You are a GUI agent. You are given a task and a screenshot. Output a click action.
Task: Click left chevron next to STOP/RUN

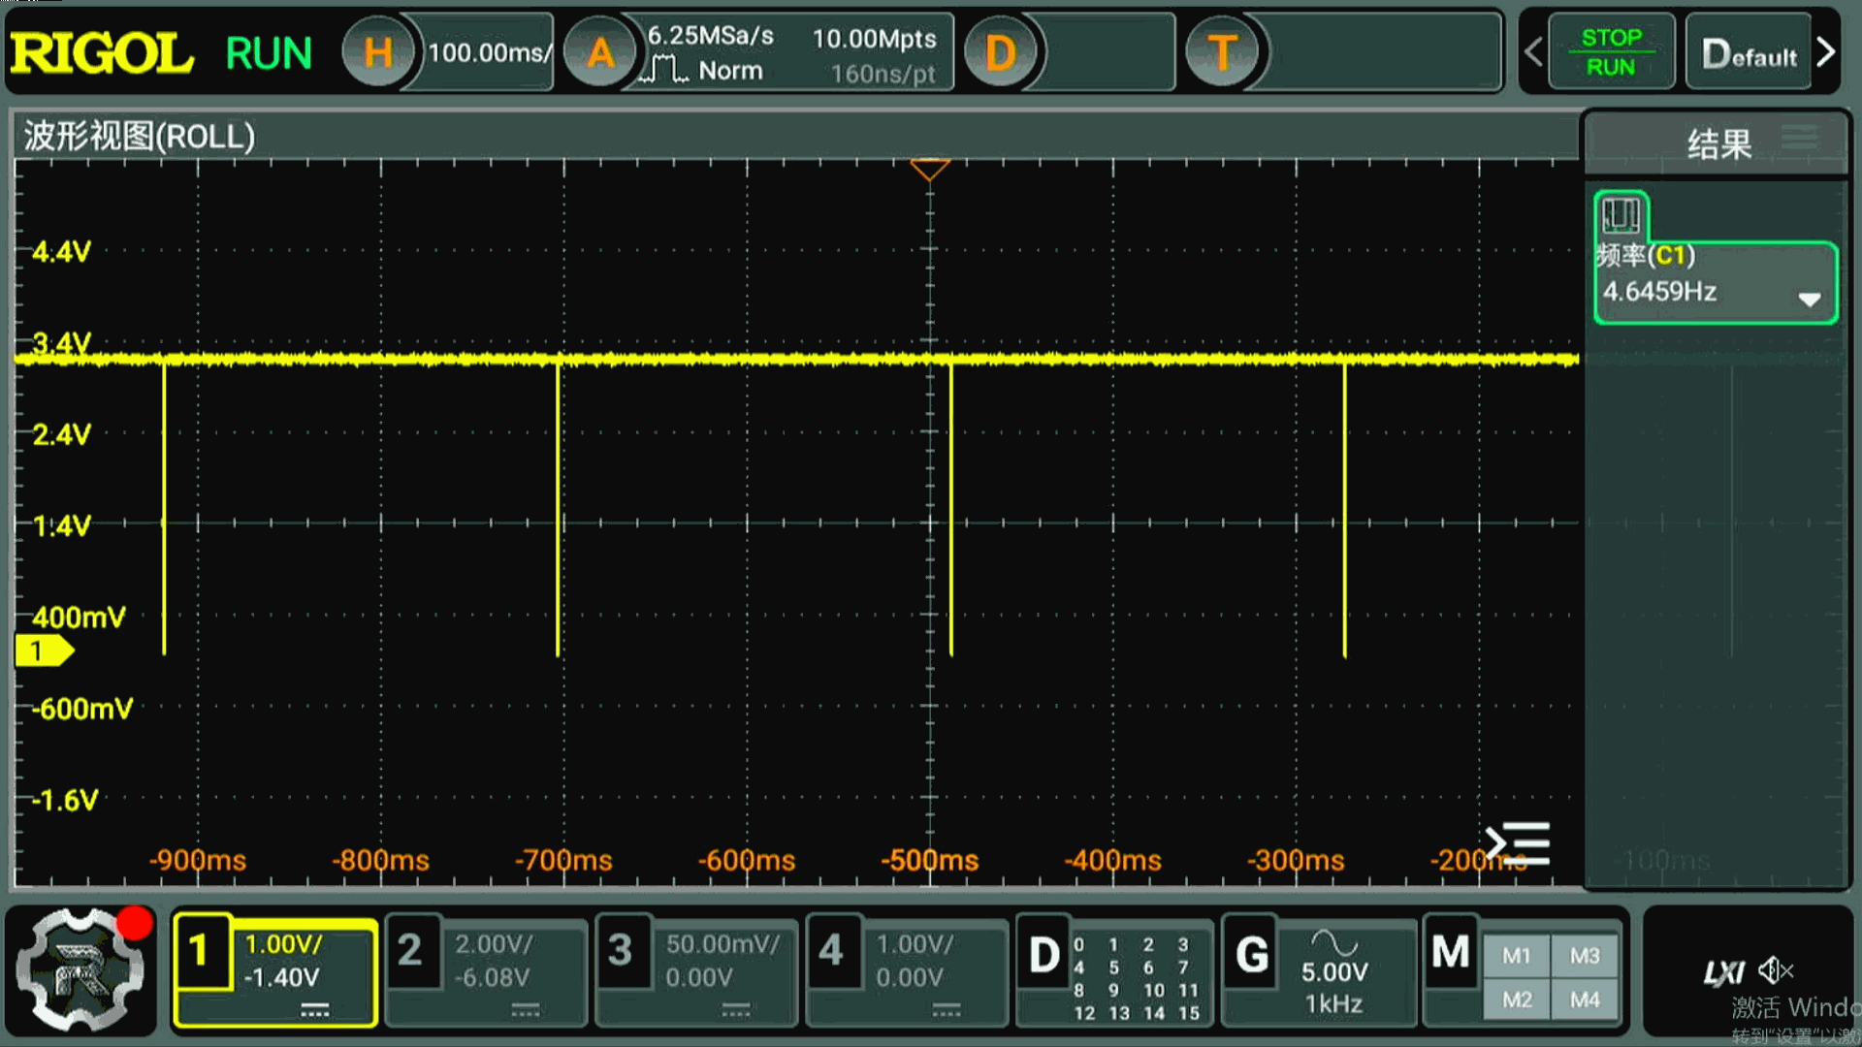tap(1533, 52)
